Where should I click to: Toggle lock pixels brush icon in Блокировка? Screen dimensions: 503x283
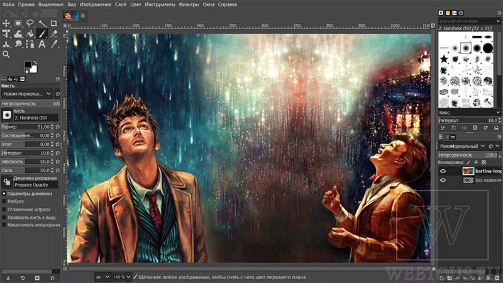[x=468, y=162]
